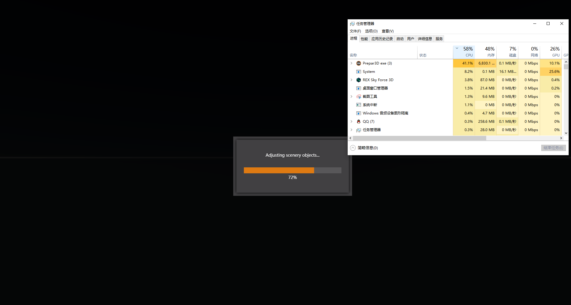Sort by the 状态 column header
Screen dimensions: 571x305
(x=435, y=52)
